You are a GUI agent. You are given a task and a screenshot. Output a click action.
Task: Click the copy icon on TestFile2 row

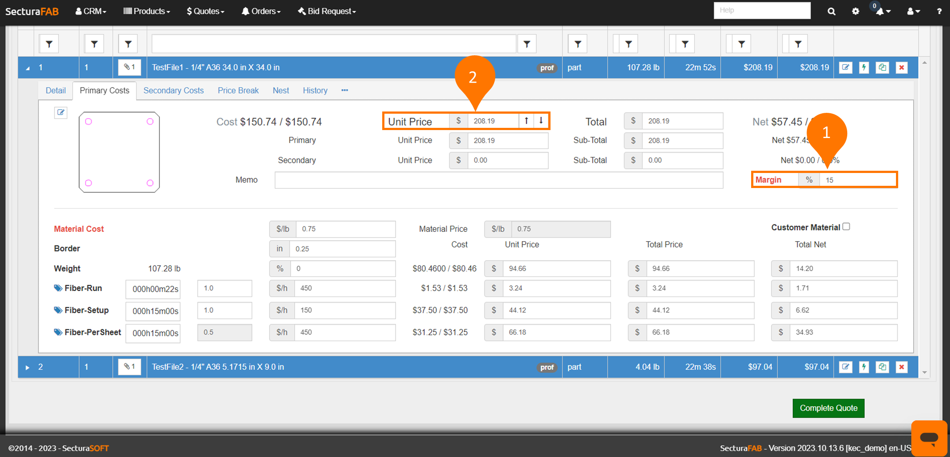(x=882, y=367)
